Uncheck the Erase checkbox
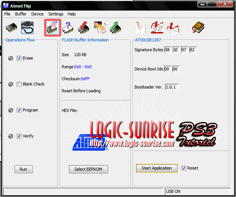This screenshot has width=236, height=197. pyautogui.click(x=19, y=58)
